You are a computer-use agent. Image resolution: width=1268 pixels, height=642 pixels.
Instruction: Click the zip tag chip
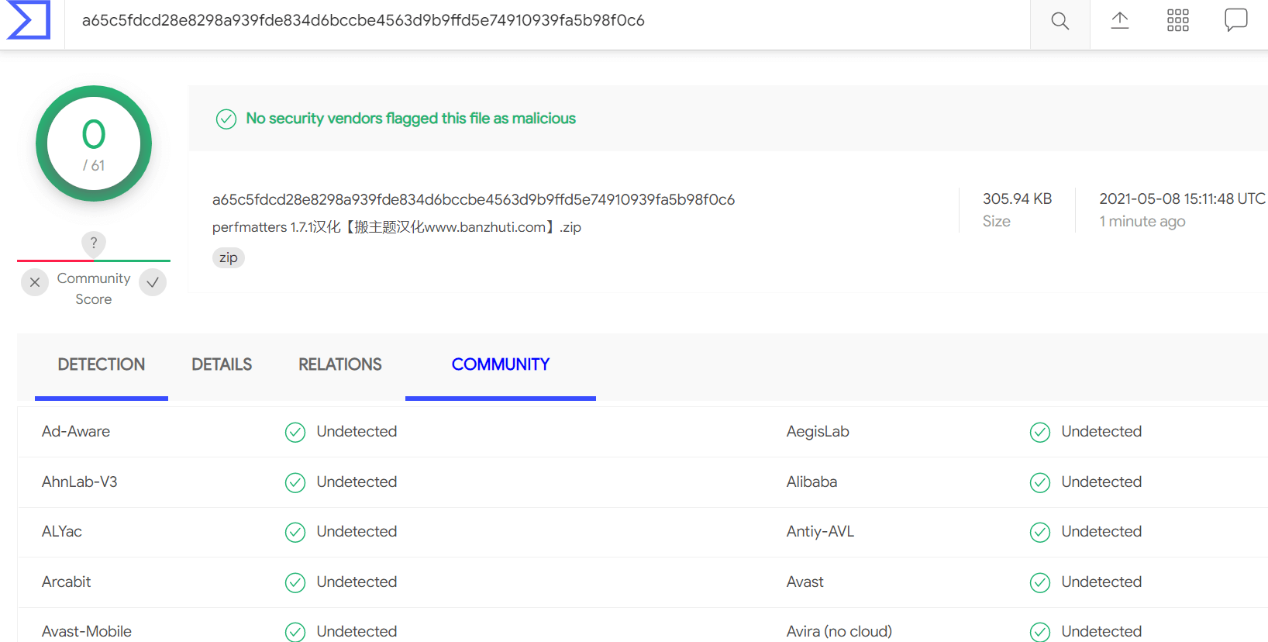tap(229, 257)
